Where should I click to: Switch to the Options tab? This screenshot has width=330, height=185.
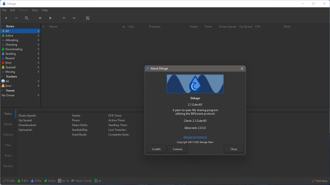(x=8, y=134)
